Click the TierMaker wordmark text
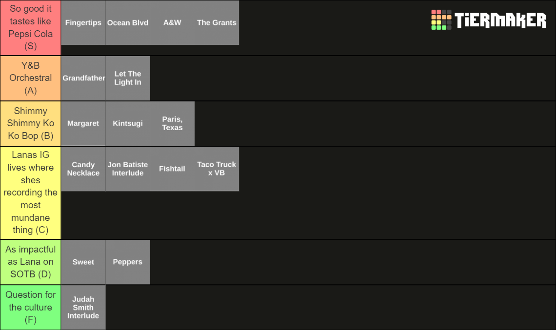This screenshot has height=330, width=556. click(500, 20)
